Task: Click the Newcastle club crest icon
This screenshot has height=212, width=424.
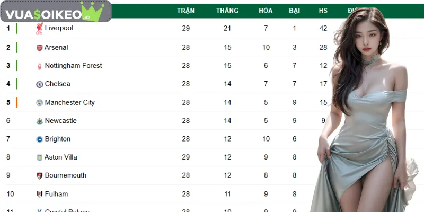Action: coord(39,121)
